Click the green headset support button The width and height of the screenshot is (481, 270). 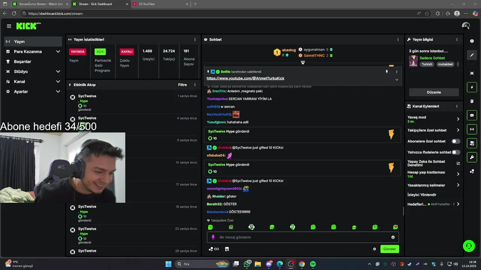click(x=469, y=246)
